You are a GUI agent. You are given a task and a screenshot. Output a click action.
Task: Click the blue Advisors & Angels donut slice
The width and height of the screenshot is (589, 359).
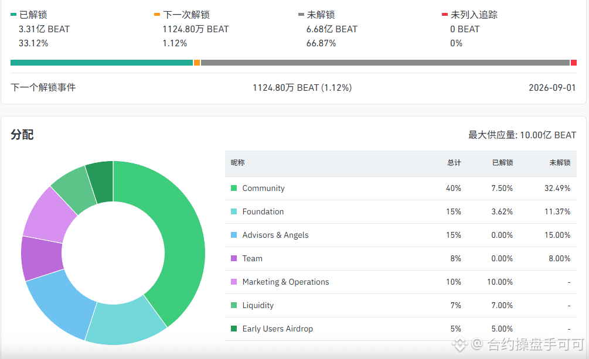click(60, 303)
